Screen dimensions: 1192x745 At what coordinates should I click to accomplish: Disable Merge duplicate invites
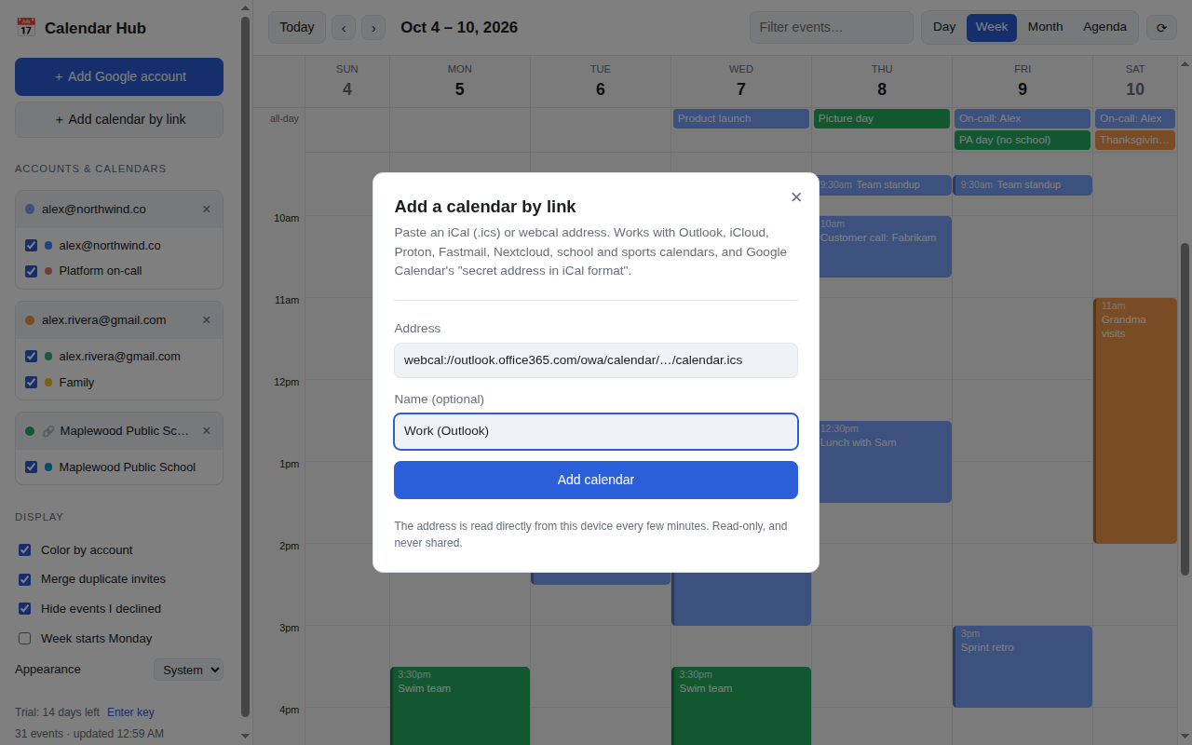point(25,579)
